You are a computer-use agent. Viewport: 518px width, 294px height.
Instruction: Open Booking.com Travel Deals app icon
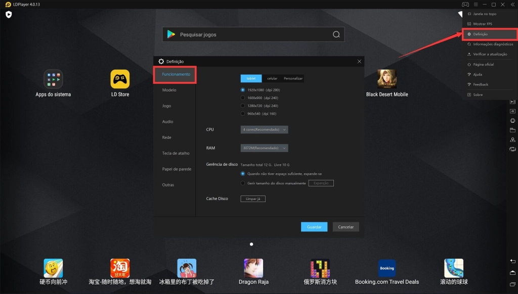pos(387,268)
